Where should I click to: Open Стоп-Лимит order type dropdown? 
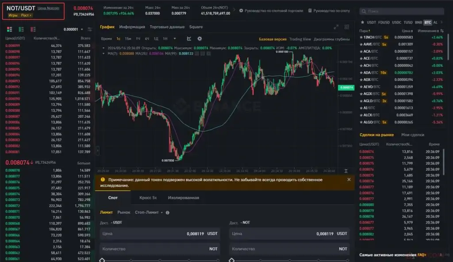click(x=149, y=212)
